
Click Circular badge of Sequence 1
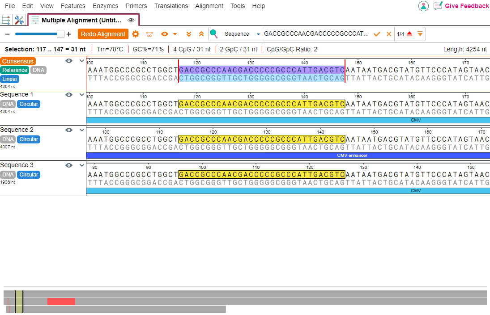29,104
